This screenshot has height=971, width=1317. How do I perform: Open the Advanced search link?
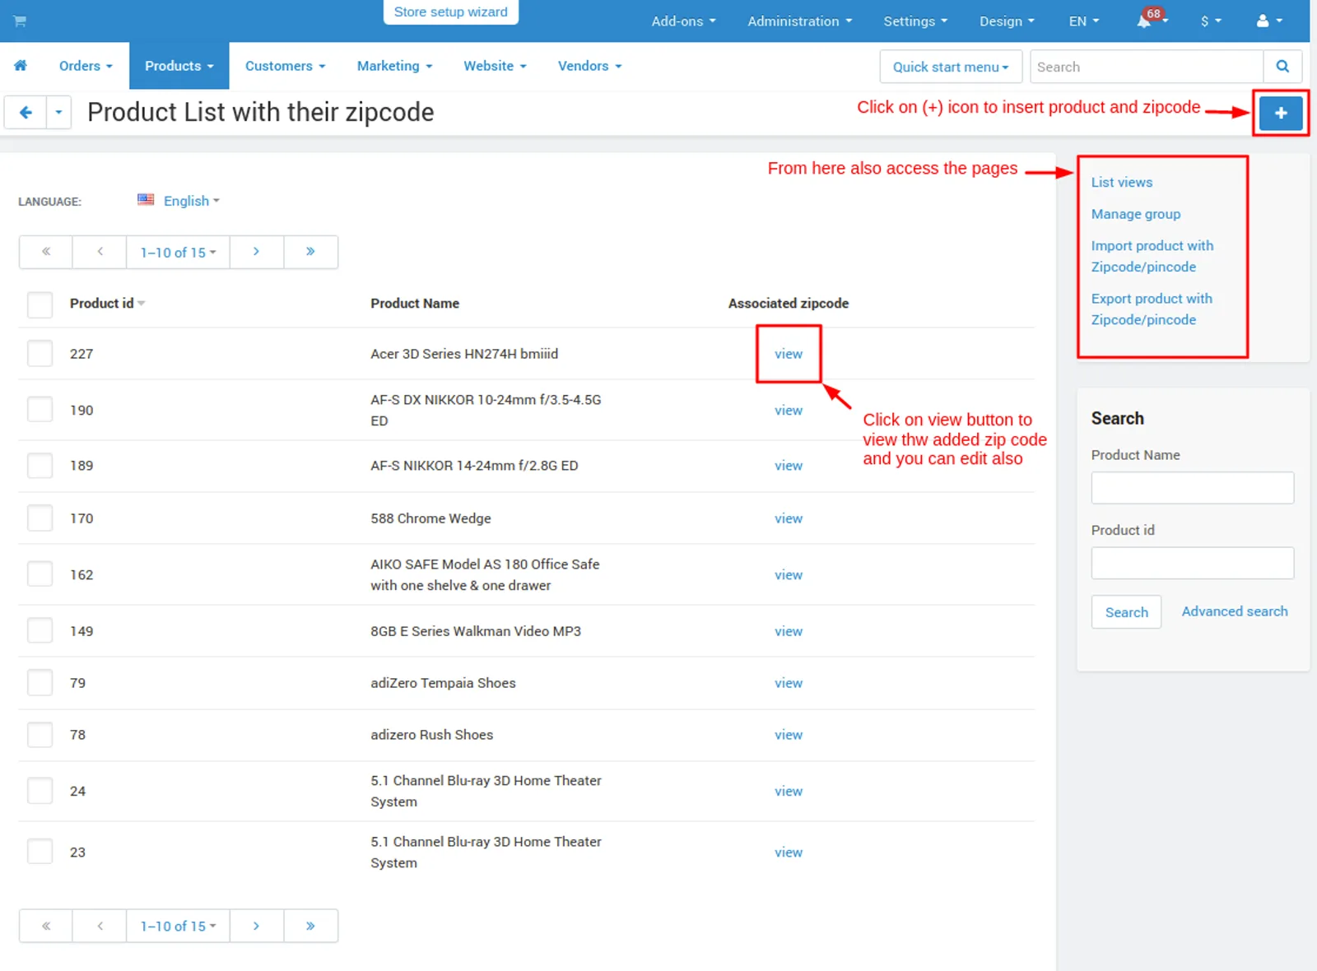point(1235,611)
